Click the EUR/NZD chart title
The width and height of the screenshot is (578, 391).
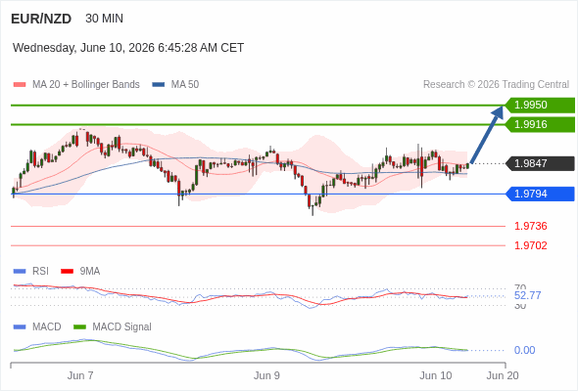pyautogui.click(x=41, y=19)
